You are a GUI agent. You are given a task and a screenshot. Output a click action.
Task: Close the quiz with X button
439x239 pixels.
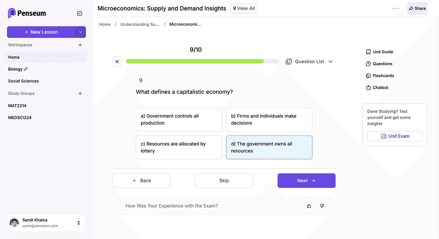(x=117, y=61)
